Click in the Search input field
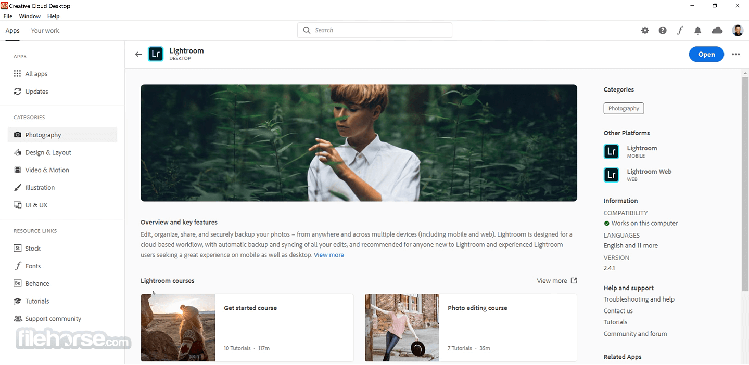Screen dimensions: 749x365 (x=375, y=30)
